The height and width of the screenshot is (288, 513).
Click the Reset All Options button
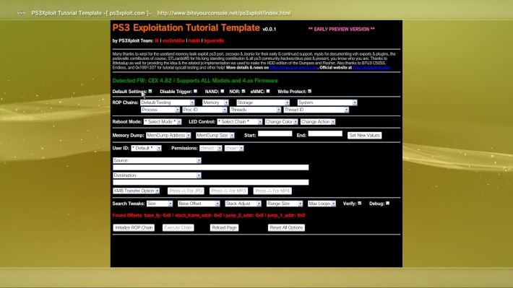point(286,227)
